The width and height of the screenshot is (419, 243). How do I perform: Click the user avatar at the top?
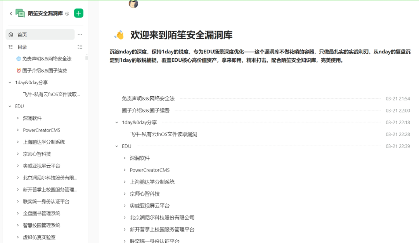(x=133, y=4)
